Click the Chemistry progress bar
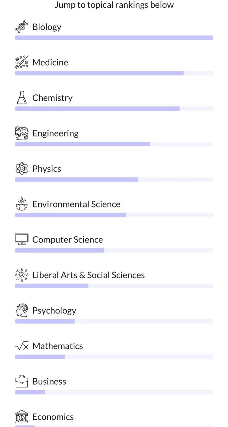The image size is (228, 427). tap(114, 109)
